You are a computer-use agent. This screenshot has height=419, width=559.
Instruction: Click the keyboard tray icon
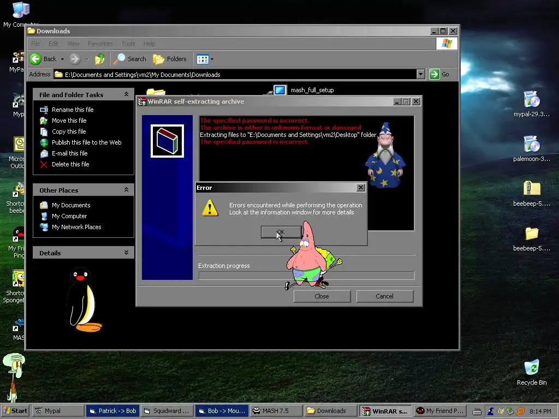point(477,411)
